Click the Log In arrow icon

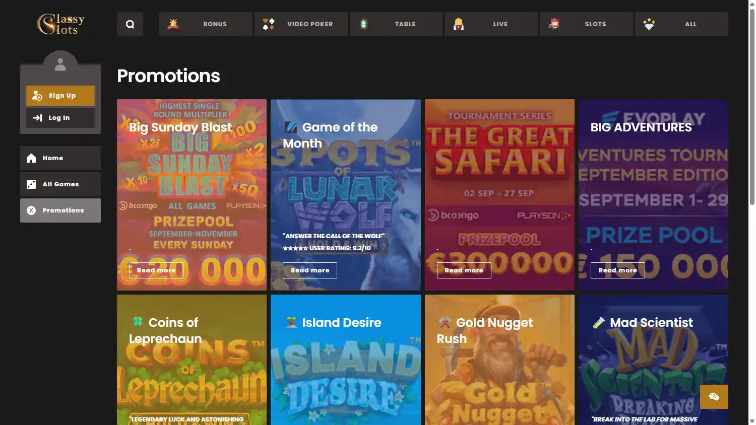(x=37, y=118)
